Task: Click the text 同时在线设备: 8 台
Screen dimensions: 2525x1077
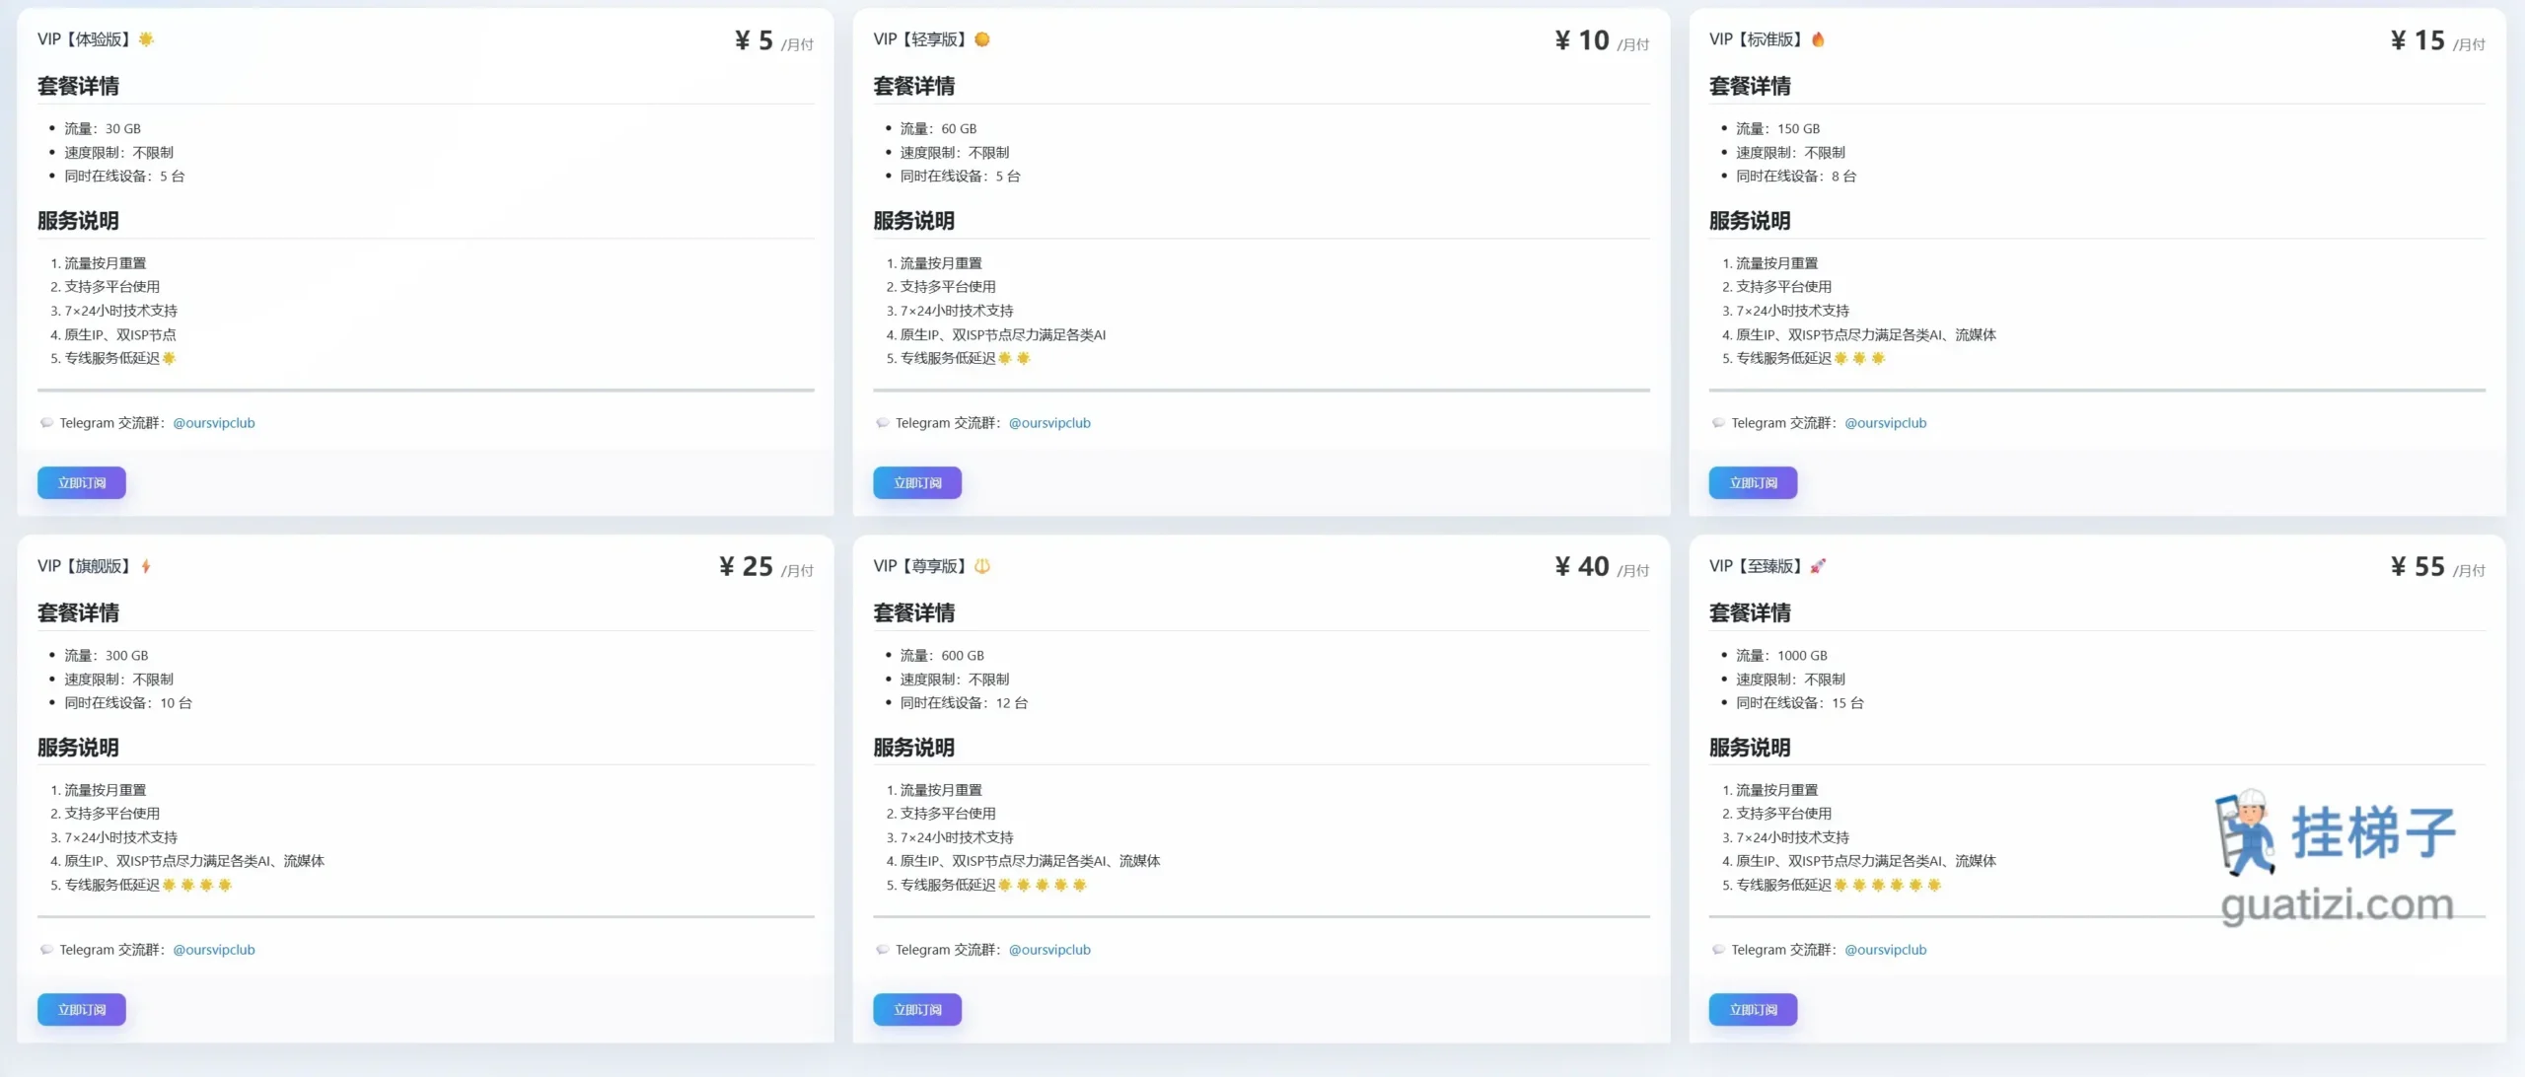Action: point(1796,177)
